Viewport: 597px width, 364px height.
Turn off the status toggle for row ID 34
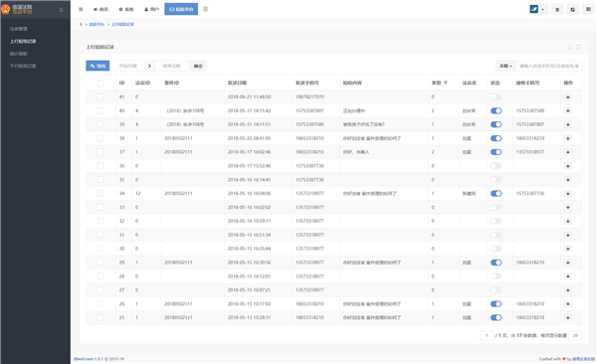(497, 193)
